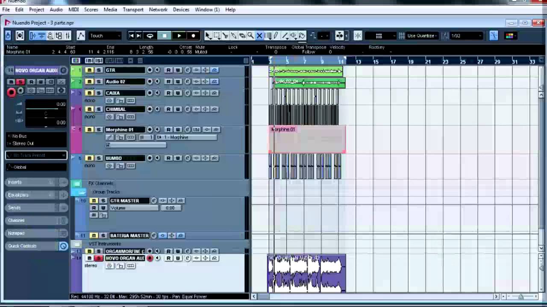Open the No Track Preset dropdown
Image resolution: width=547 pixels, height=307 pixels.
click(36, 156)
